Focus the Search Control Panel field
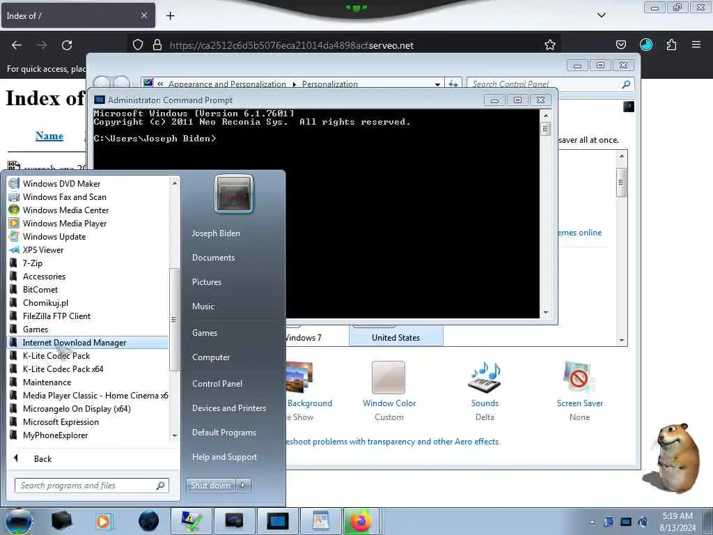Viewport: 713px width, 535px height. point(546,84)
